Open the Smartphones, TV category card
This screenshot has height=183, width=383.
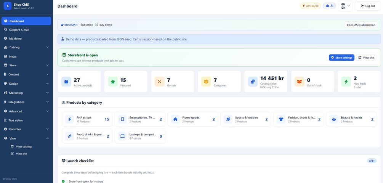coord(140,119)
